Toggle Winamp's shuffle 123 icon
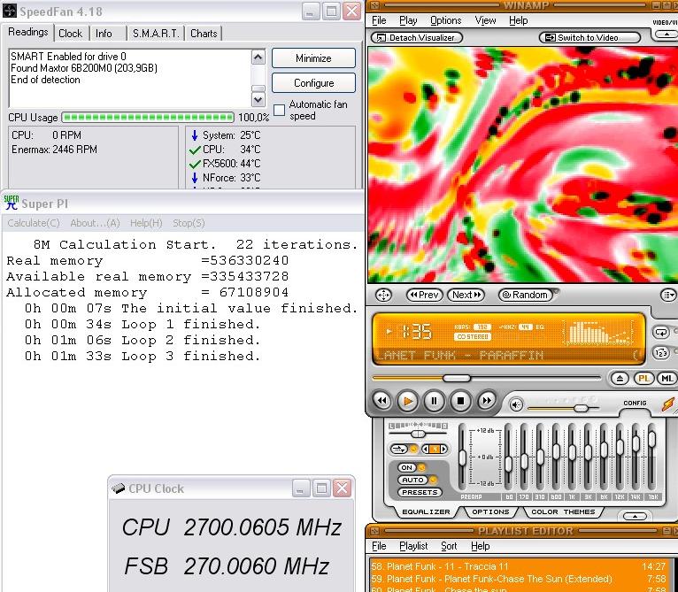Image resolution: width=678 pixels, height=592 pixels. [660, 352]
